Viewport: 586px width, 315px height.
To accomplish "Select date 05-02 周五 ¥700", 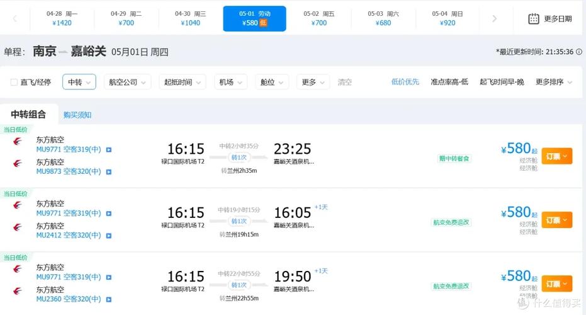I will [318, 18].
